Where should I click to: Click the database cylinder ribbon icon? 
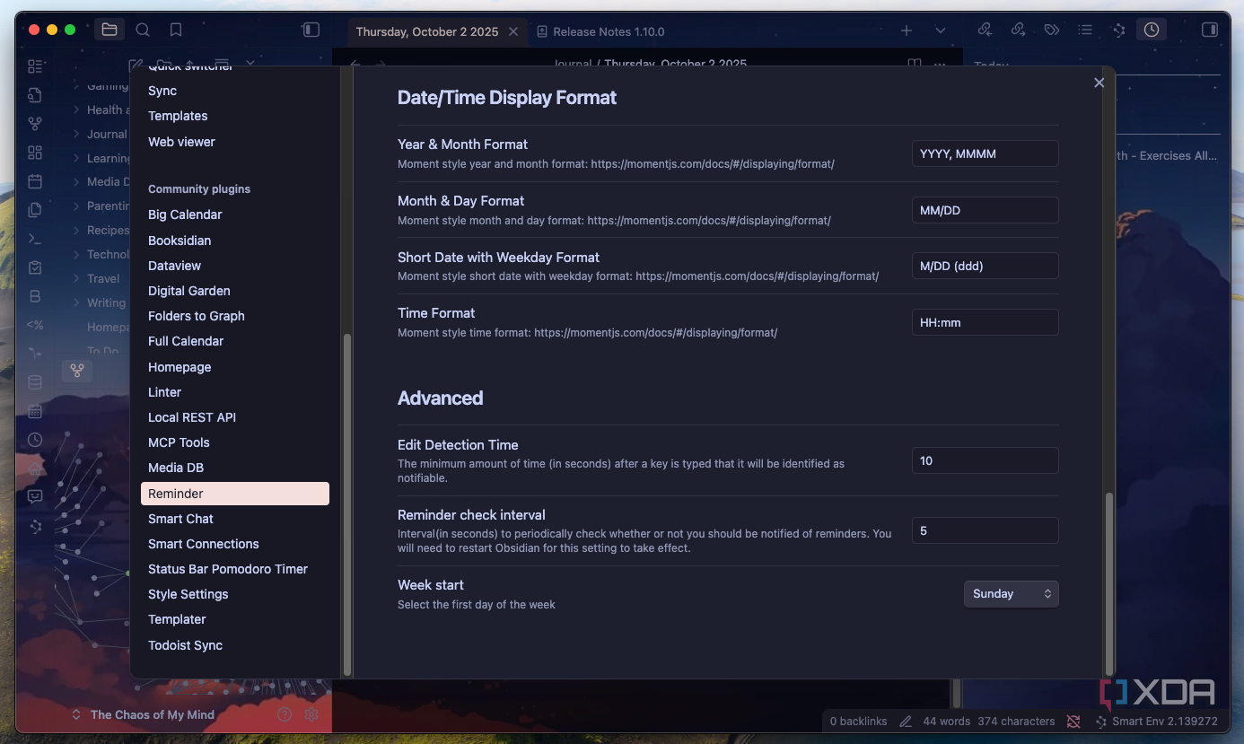35,382
